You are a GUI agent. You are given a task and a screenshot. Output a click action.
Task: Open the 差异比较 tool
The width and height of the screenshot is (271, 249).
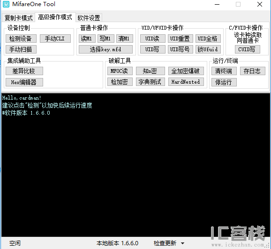pos(24,71)
